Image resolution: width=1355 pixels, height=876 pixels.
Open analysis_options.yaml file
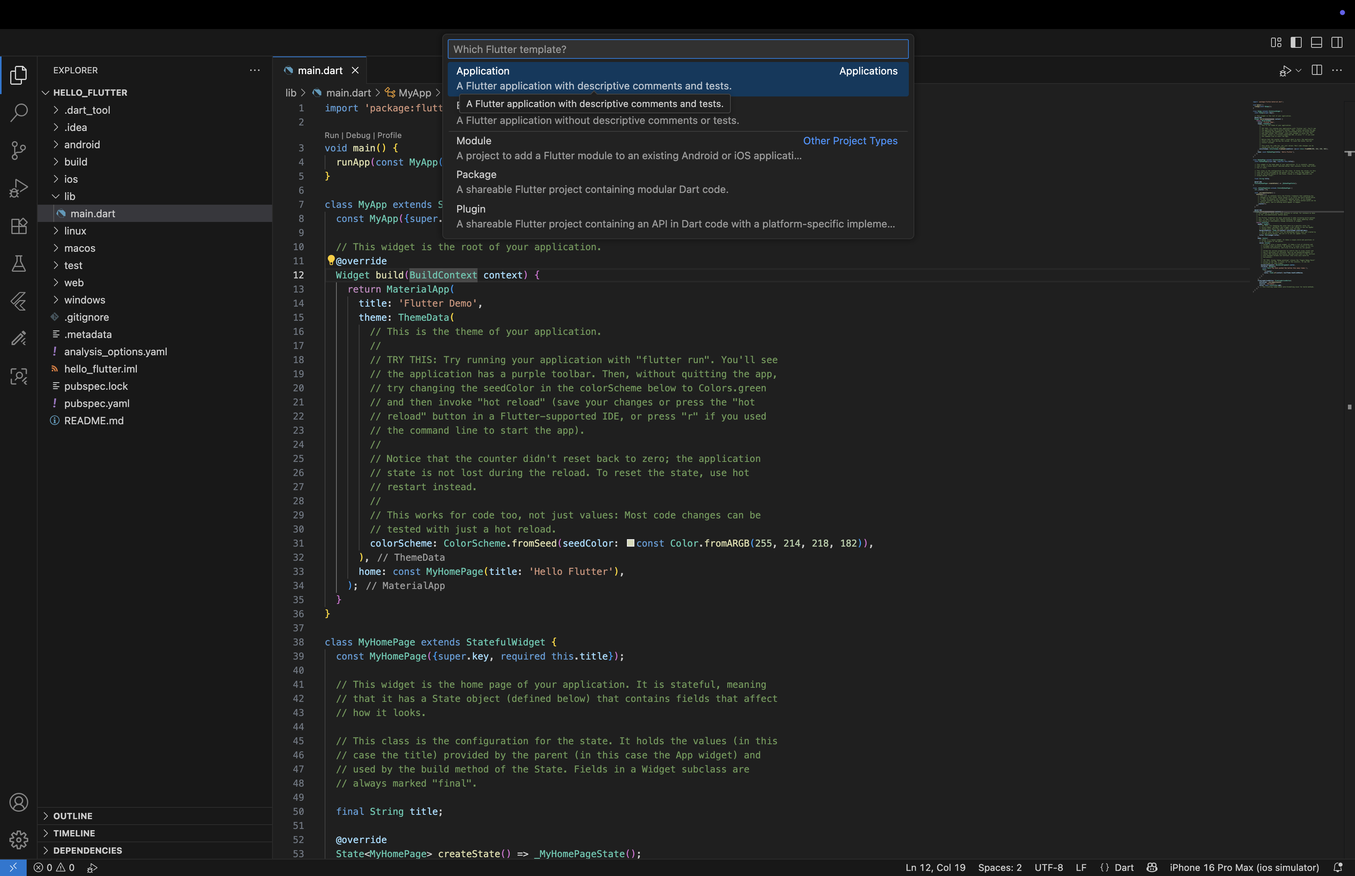155,352
